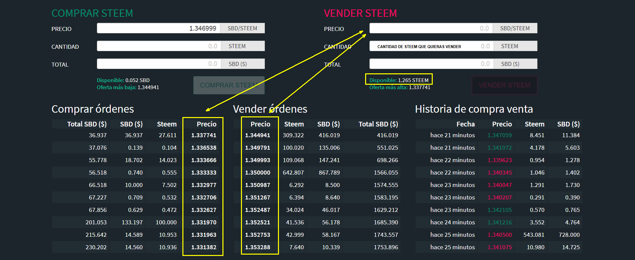635x260 pixels.
Task: Click history price 1.340207
Action: click(x=500, y=197)
